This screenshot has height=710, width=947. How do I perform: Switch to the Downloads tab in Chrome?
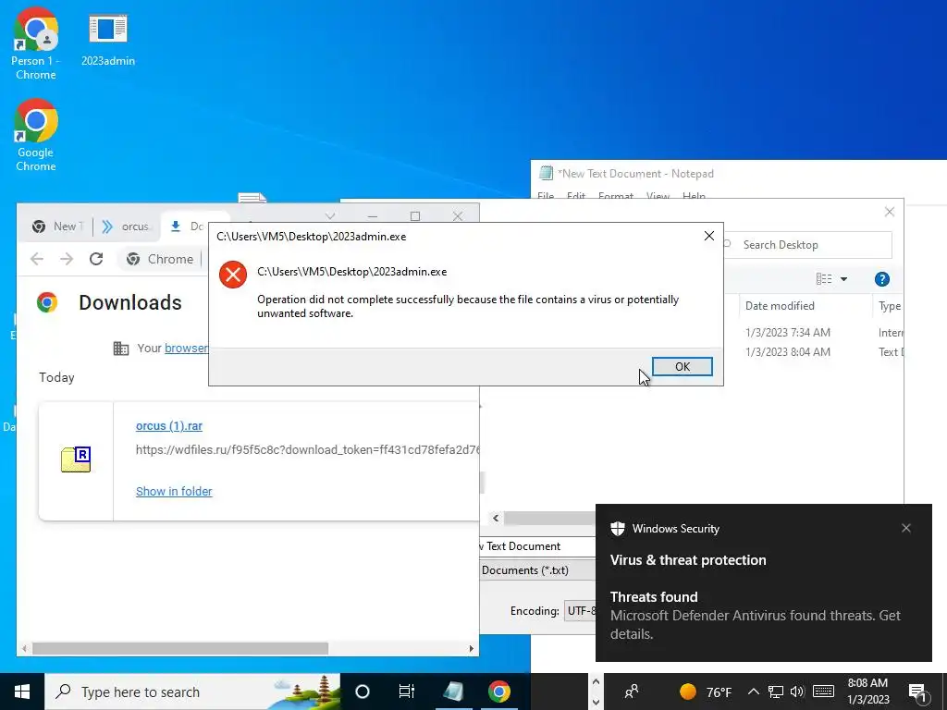pos(187,226)
